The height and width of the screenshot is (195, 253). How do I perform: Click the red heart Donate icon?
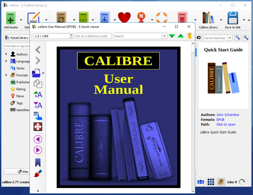tap(124, 17)
